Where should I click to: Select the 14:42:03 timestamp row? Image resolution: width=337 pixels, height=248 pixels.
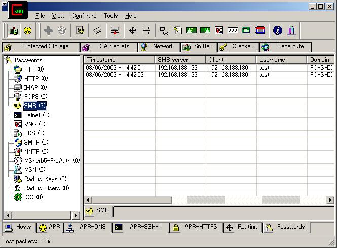[209, 75]
